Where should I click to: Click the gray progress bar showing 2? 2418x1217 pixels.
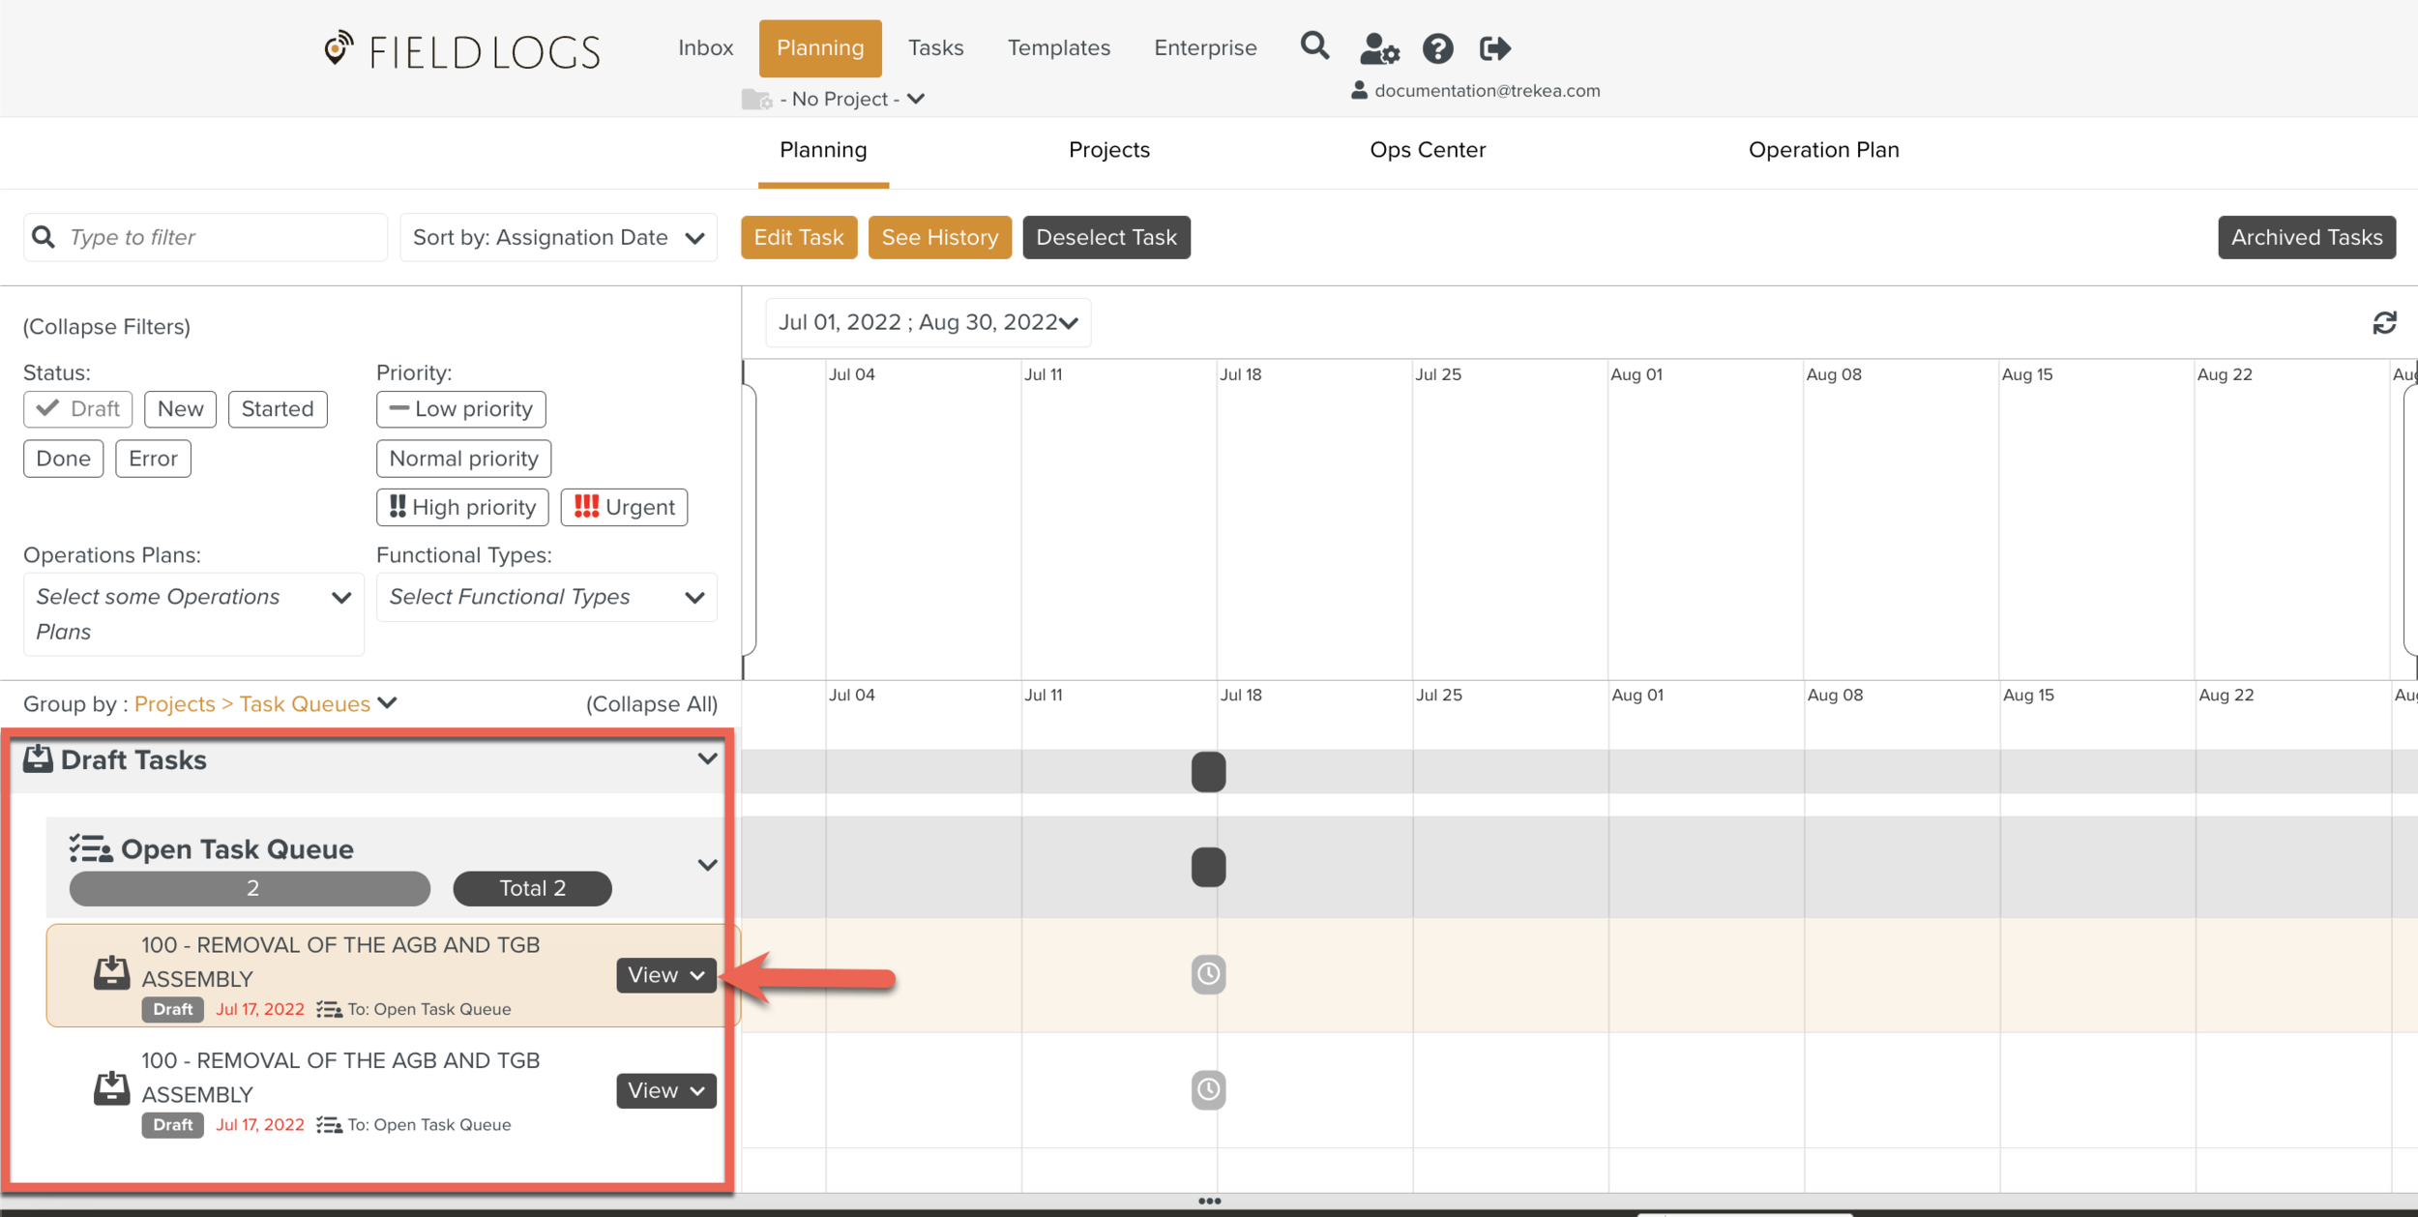[x=250, y=889]
